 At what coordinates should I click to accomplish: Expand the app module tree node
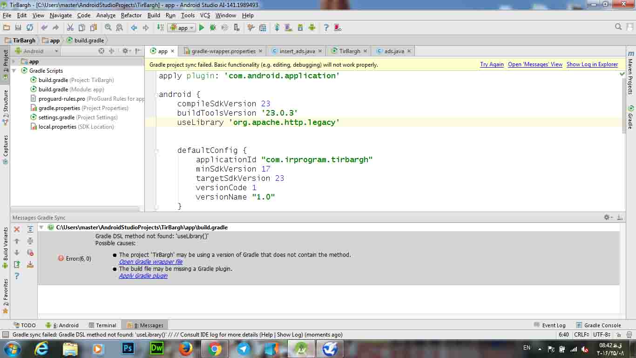[x=14, y=62]
